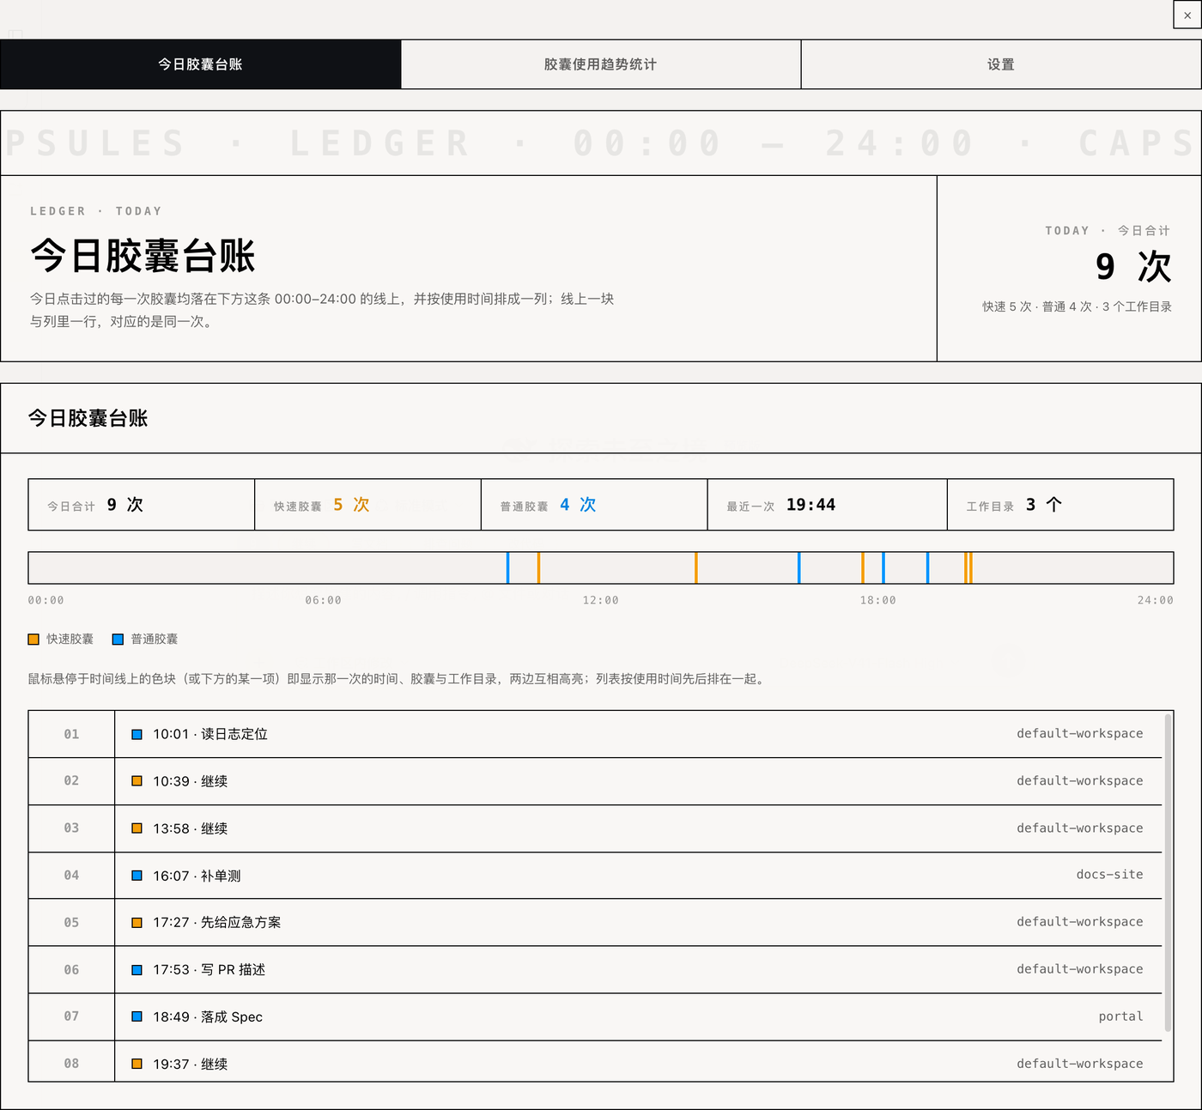Click the 普通胶囊 4 次 stat cell

pos(595,505)
